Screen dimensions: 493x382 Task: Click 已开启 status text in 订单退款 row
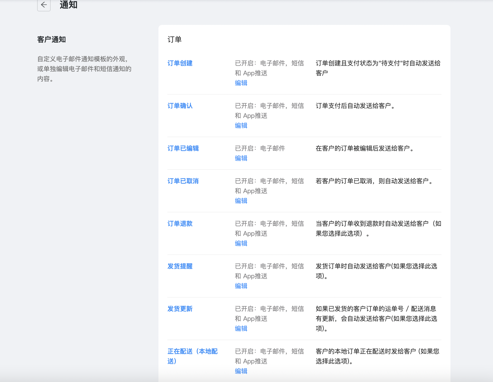269,228
